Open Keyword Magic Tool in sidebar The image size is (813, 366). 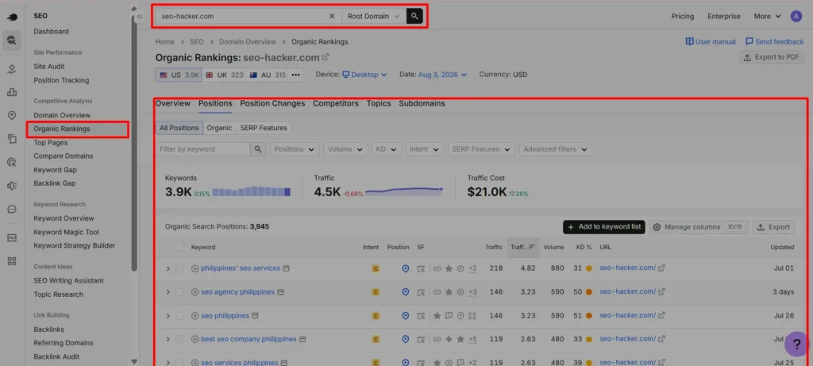67,233
